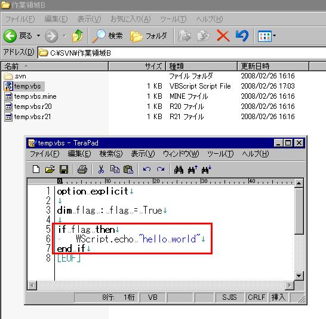Open the お気に入り(A) menu in Explorer
Screen dimensions: 326x319
point(130,19)
